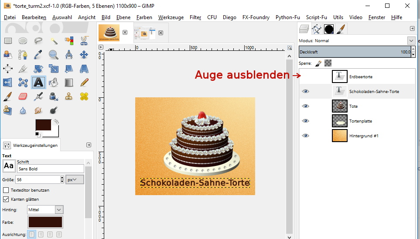
Task: Open the px size unit dropdown
Action: 75,179
